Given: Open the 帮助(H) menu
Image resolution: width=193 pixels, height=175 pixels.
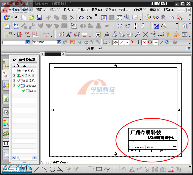Looking at the screenshot, I should coord(169,10).
